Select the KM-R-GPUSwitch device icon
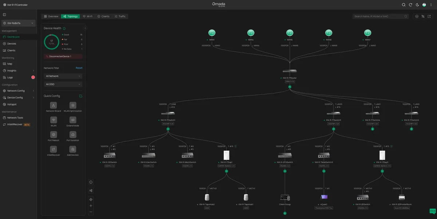 pos(284,155)
